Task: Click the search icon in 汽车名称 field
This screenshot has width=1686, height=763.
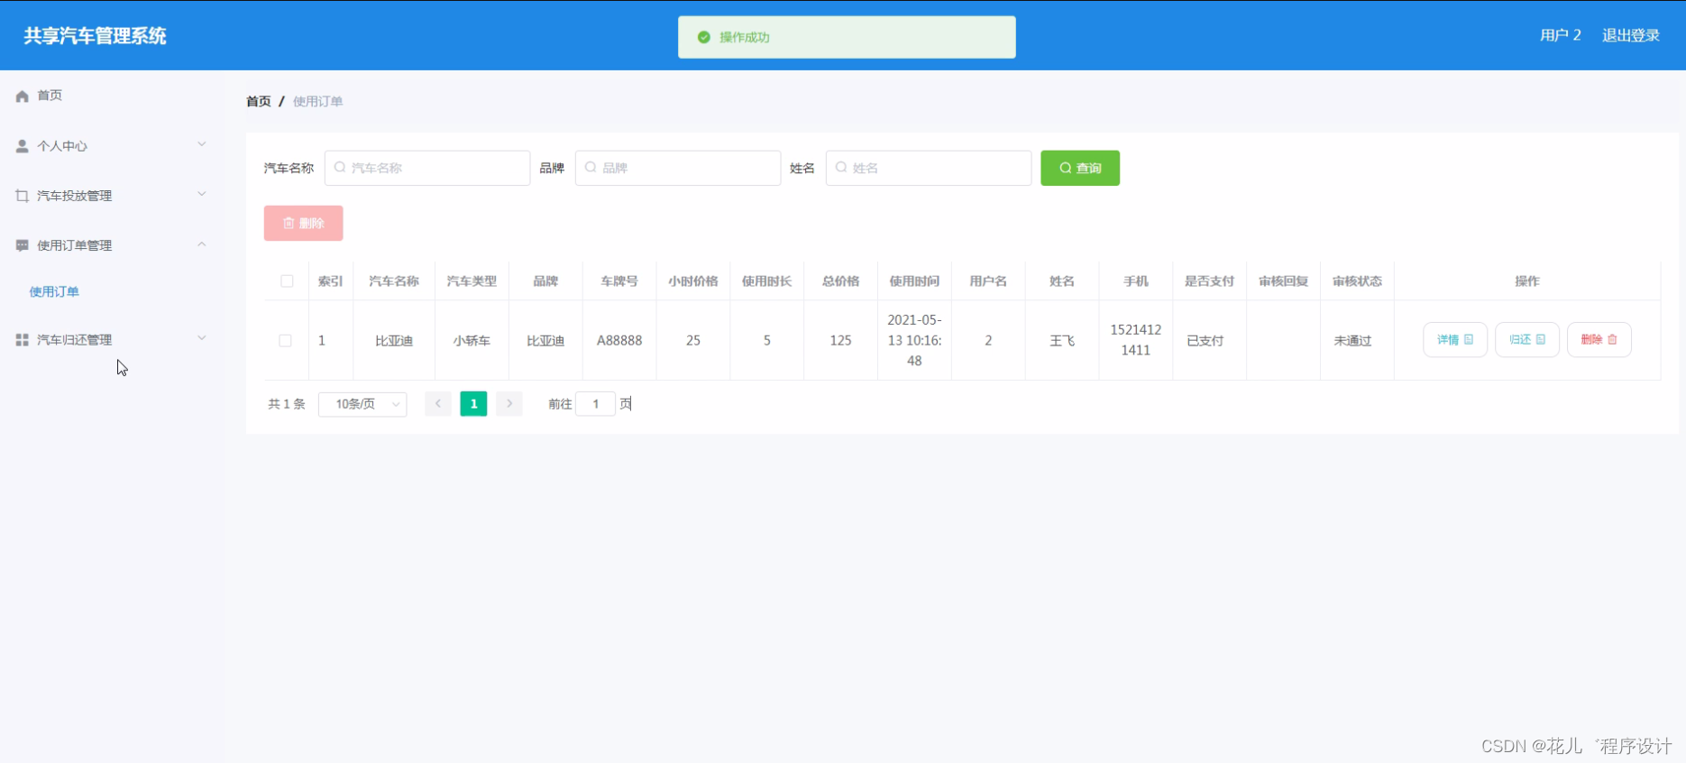Action: pyautogui.click(x=340, y=168)
